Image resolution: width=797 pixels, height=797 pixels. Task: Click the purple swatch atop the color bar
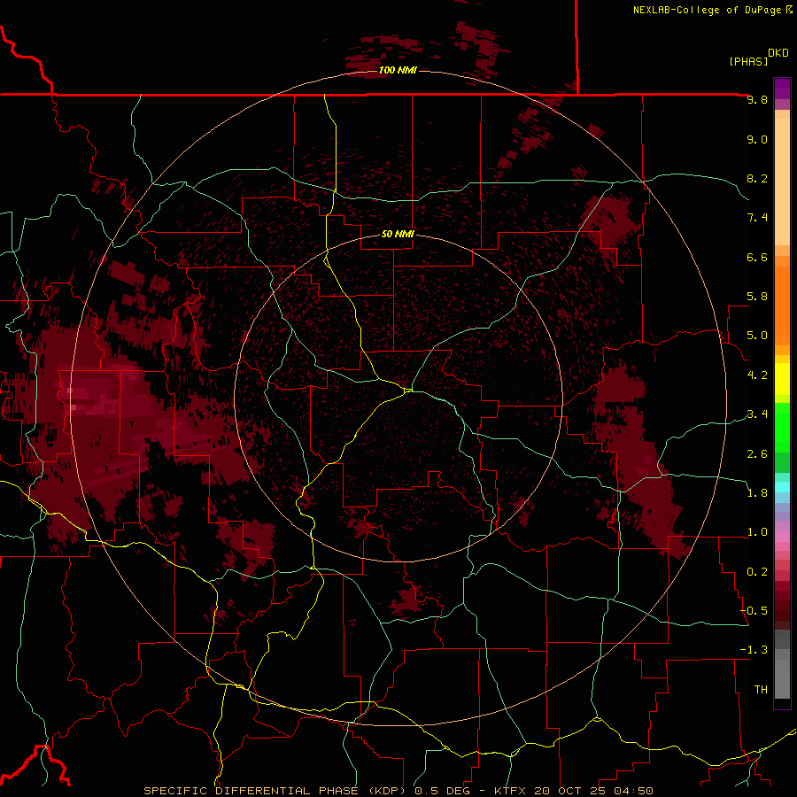pyautogui.click(x=782, y=89)
